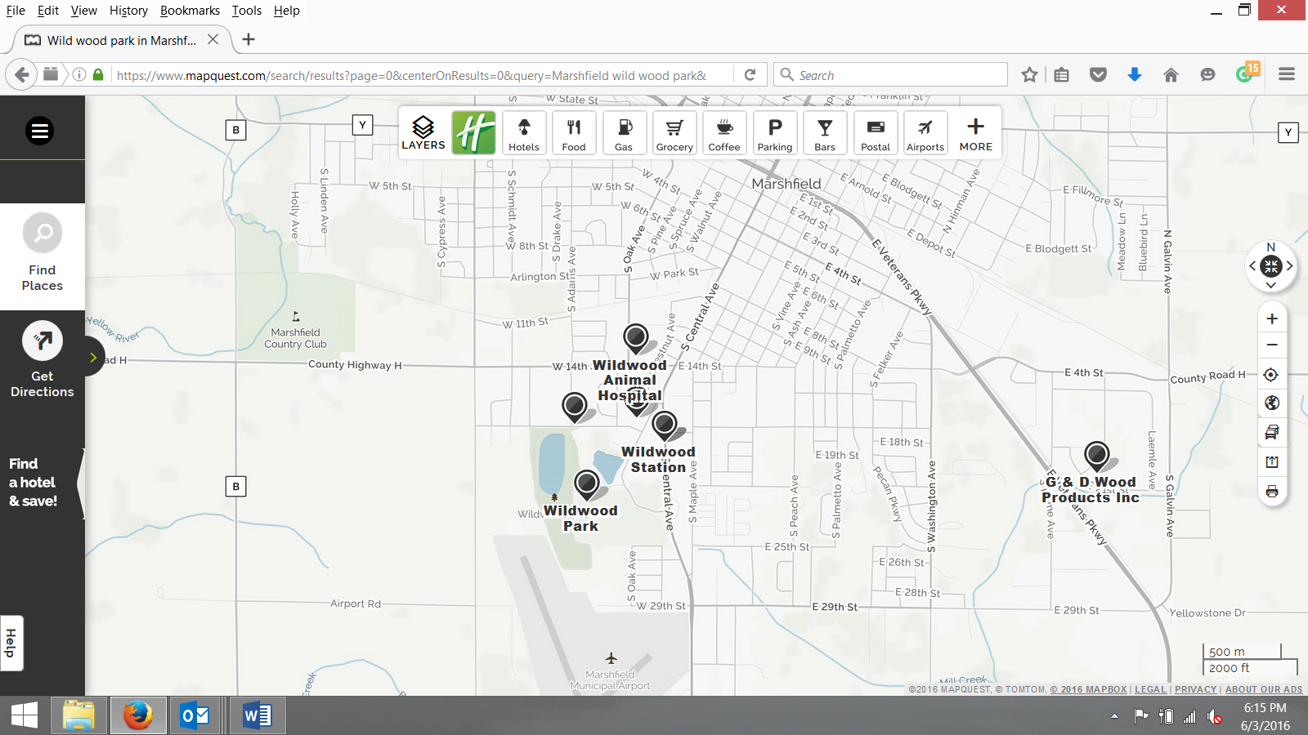Locate my current position
The height and width of the screenshot is (735, 1308).
click(1271, 375)
